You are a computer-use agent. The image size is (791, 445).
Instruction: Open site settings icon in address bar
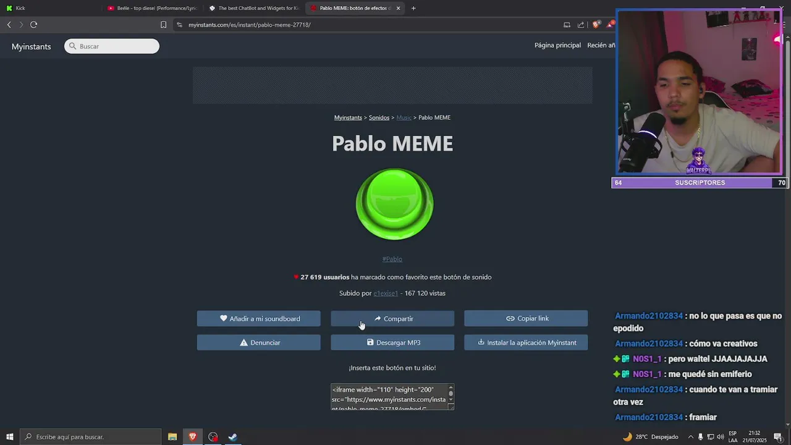click(x=179, y=25)
